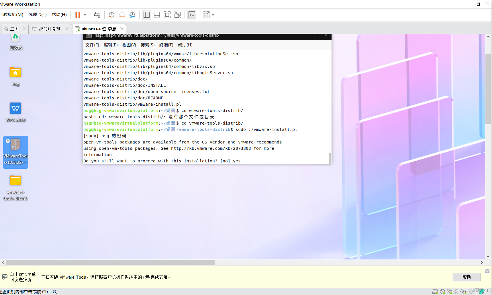Click the 帮助 button in notification bar

pos(467,277)
